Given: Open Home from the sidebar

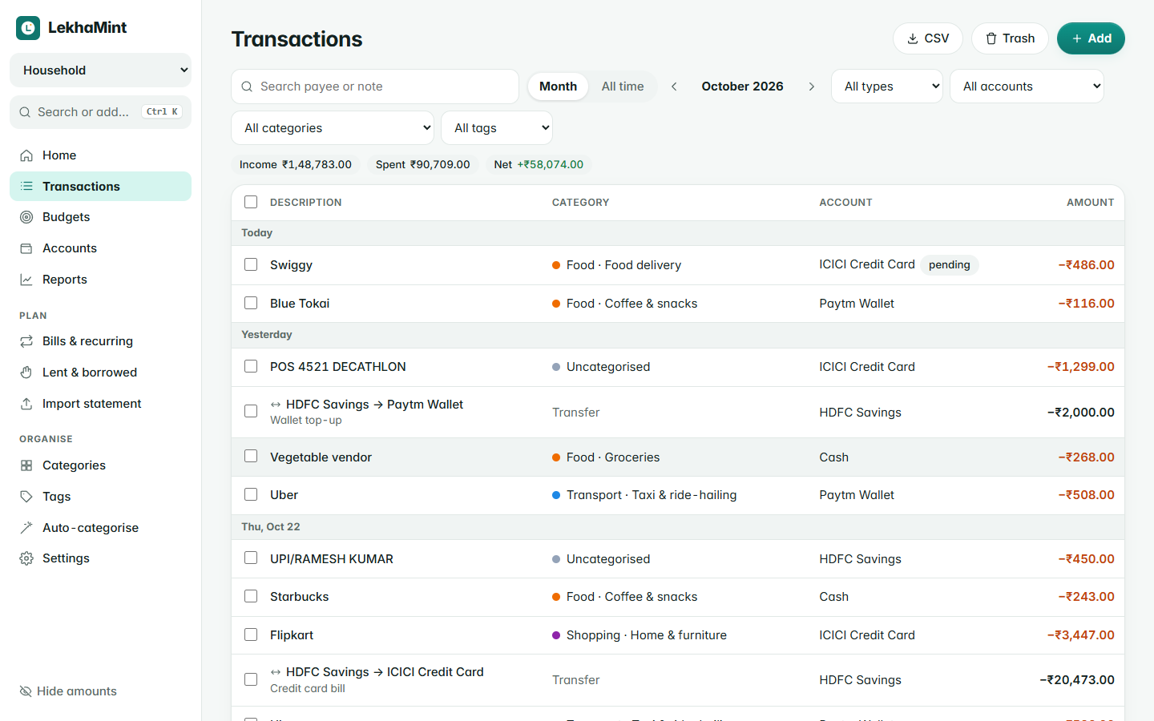Looking at the screenshot, I should pos(100,155).
